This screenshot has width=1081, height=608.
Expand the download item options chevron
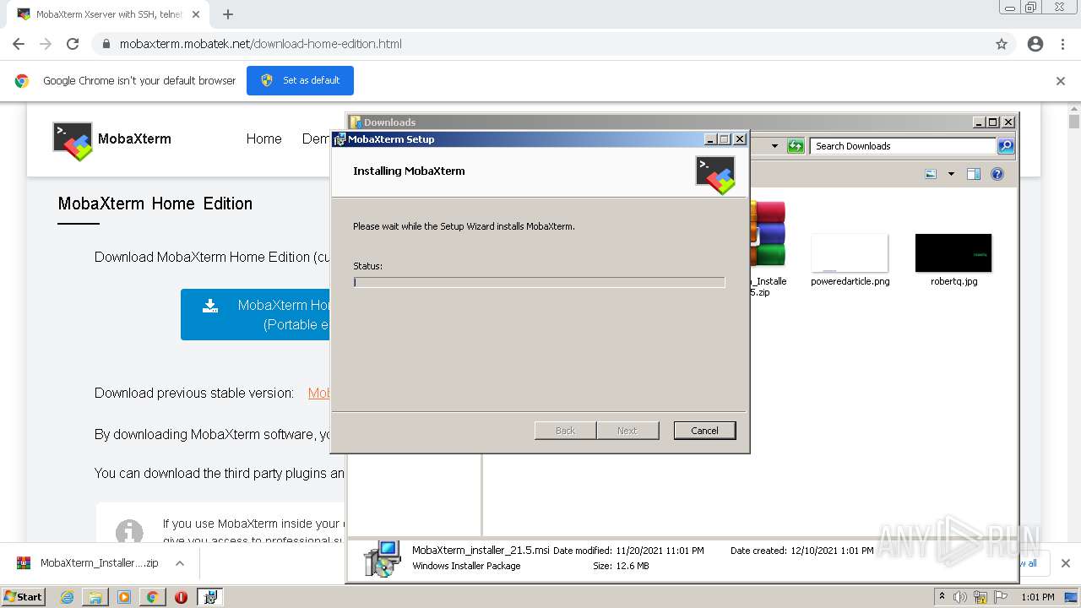(180, 563)
